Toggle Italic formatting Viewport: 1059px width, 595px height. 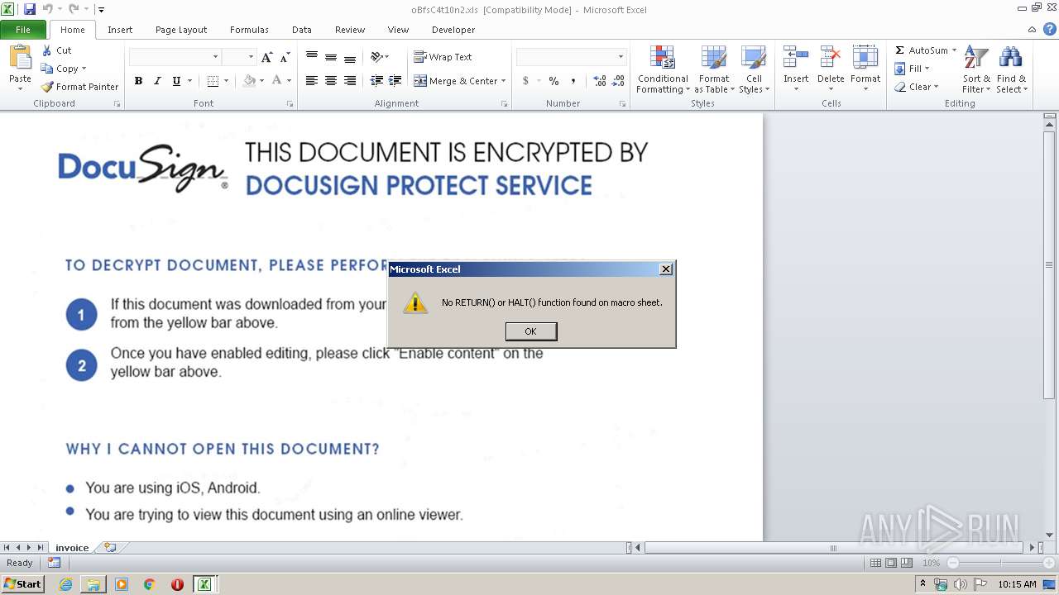click(x=157, y=81)
